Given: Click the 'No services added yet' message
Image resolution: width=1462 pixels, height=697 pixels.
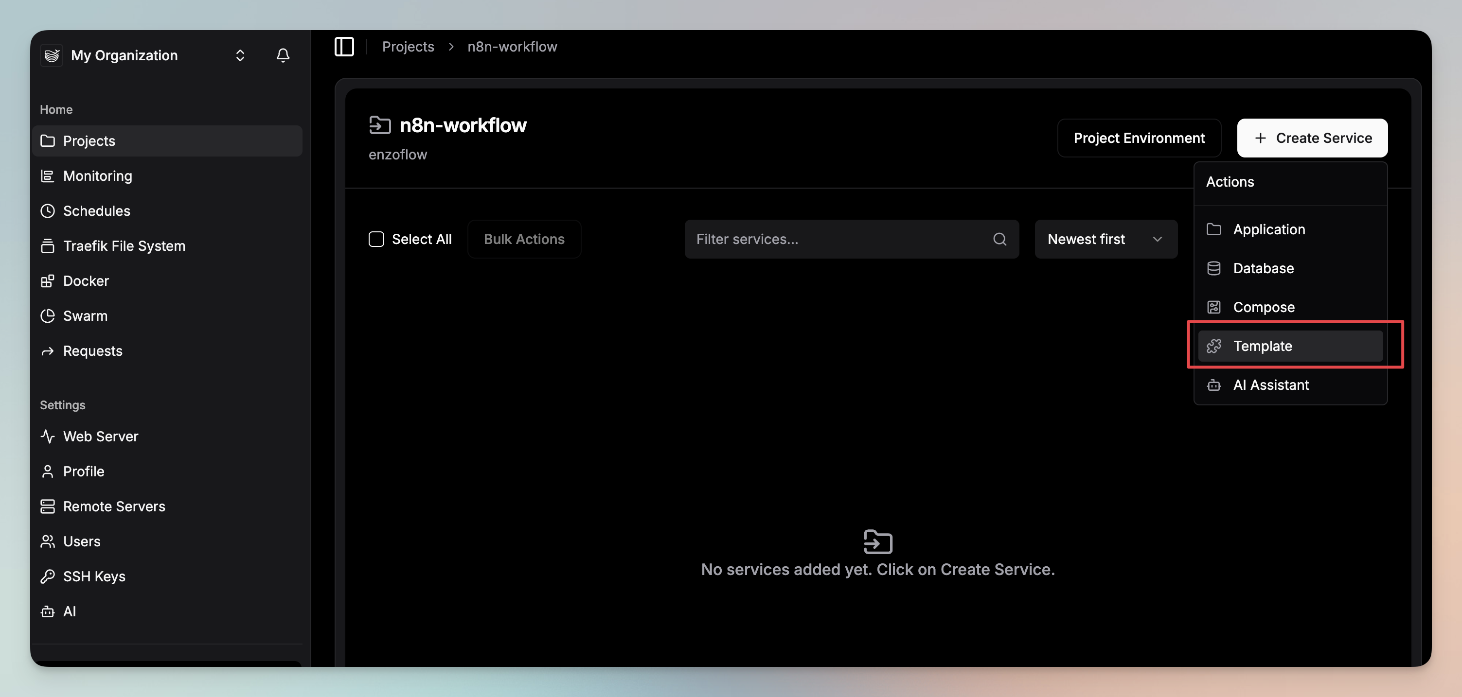Looking at the screenshot, I should pyautogui.click(x=877, y=569).
